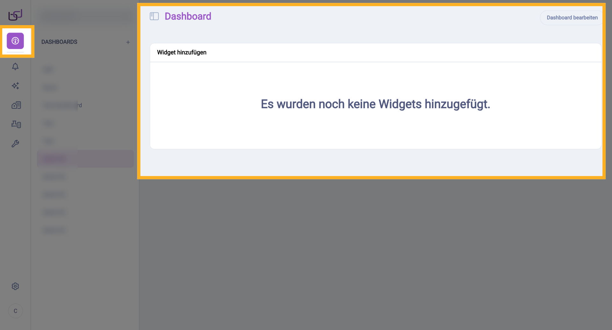612x330 pixels.
Task: Click the Widget hinzufügen header
Action: 182,53
